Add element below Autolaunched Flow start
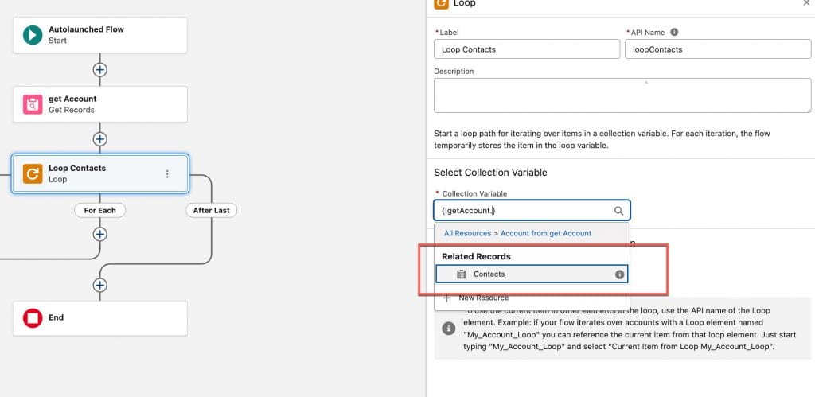The height and width of the screenshot is (397, 815). click(99, 70)
